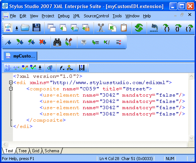This screenshot has height=163, width=196.
Task: Open the Edit menu
Action: coord(23,16)
